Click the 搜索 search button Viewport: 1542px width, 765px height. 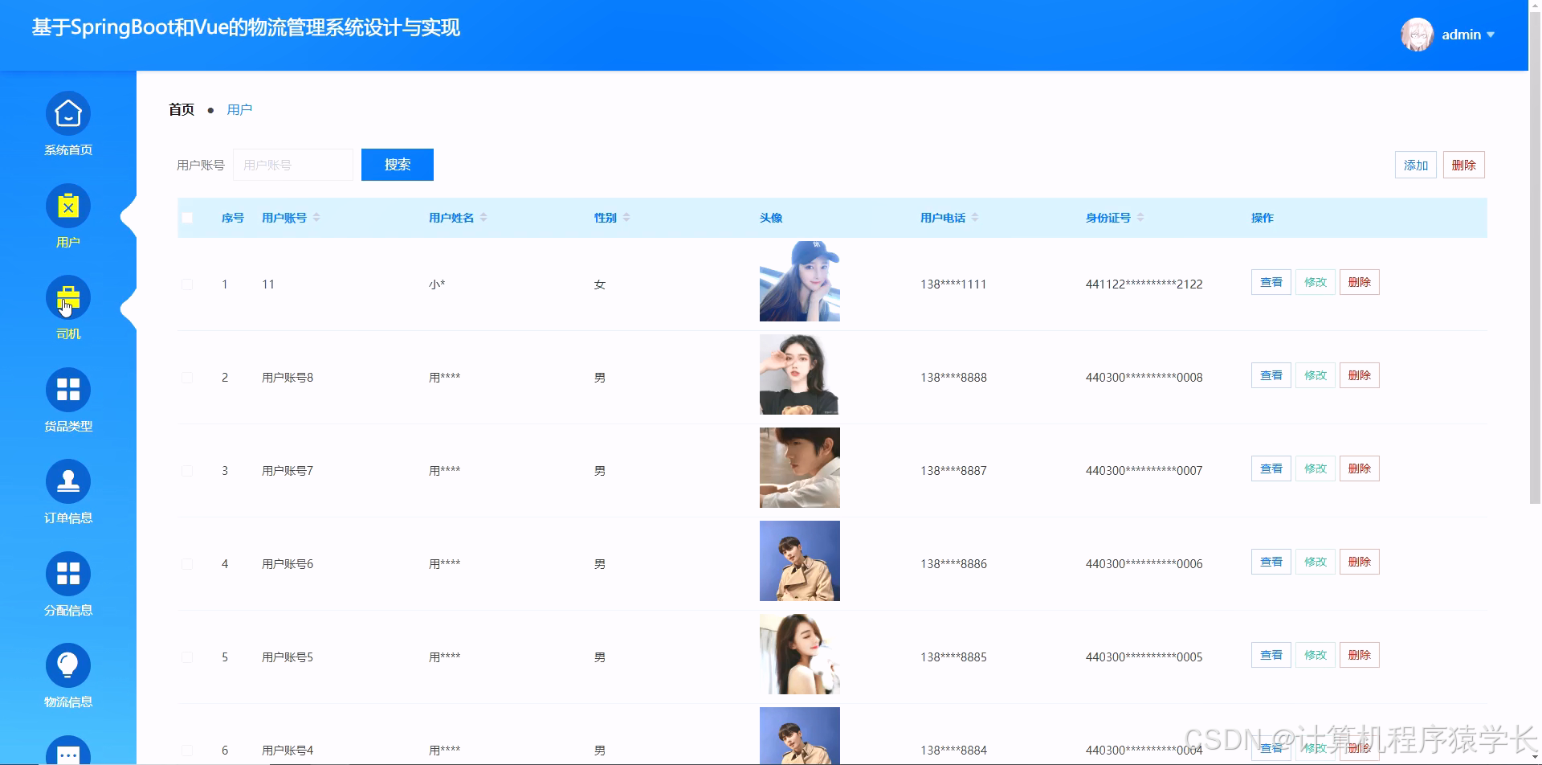click(x=397, y=164)
